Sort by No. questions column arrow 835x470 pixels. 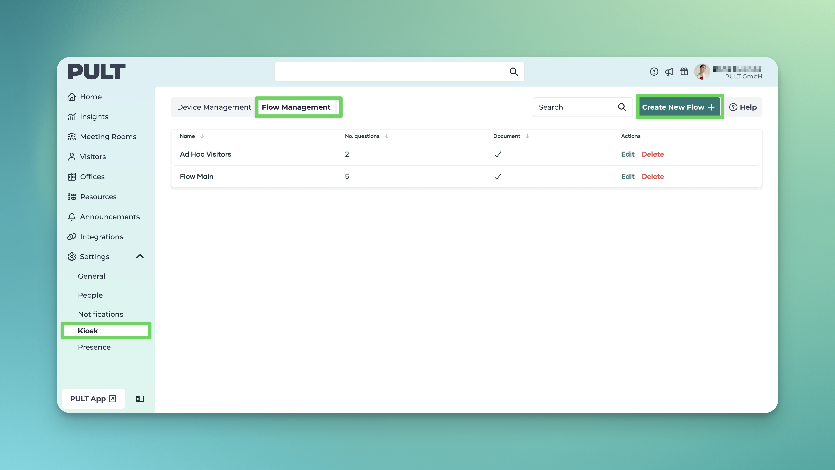[386, 136]
